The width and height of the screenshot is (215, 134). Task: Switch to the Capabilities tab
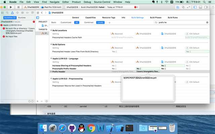tap(90, 17)
